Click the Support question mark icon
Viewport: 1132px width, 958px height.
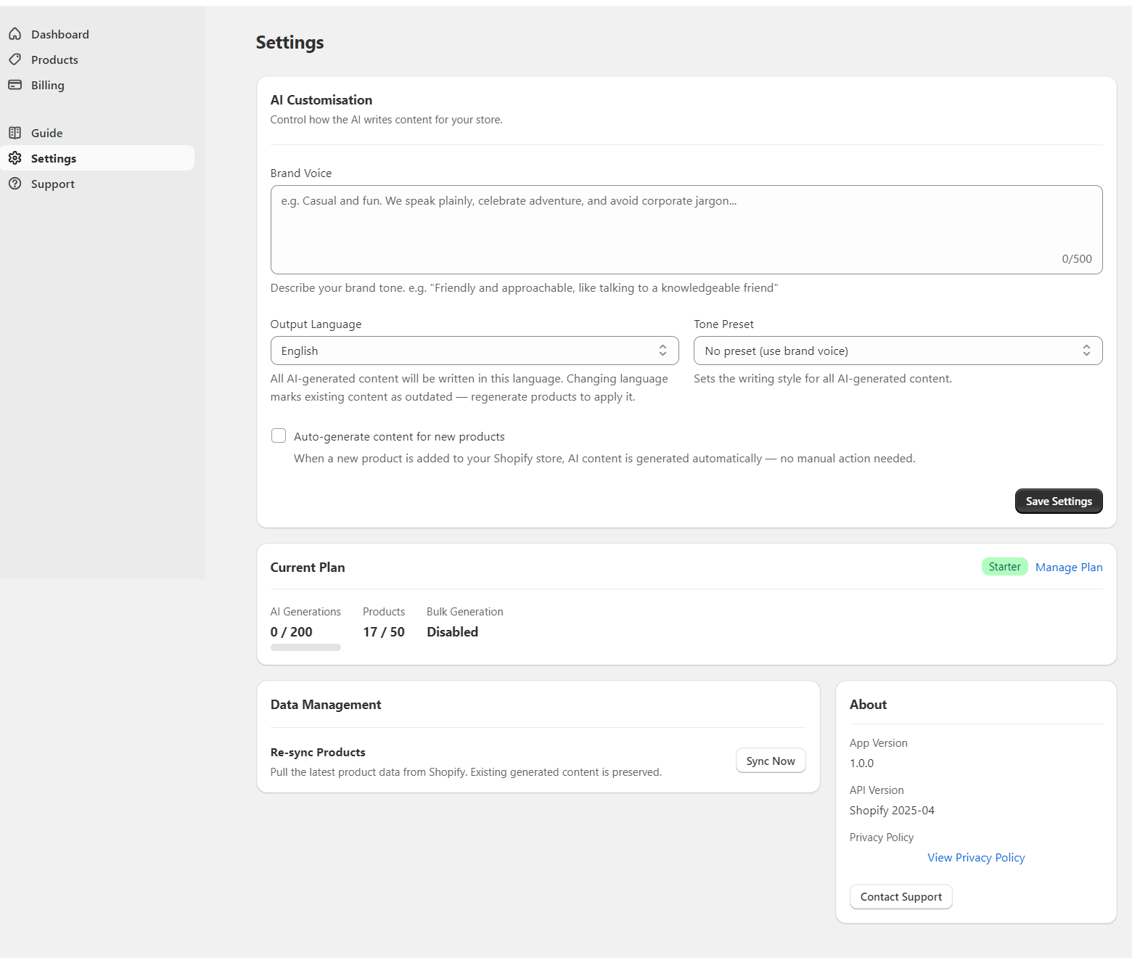point(15,184)
